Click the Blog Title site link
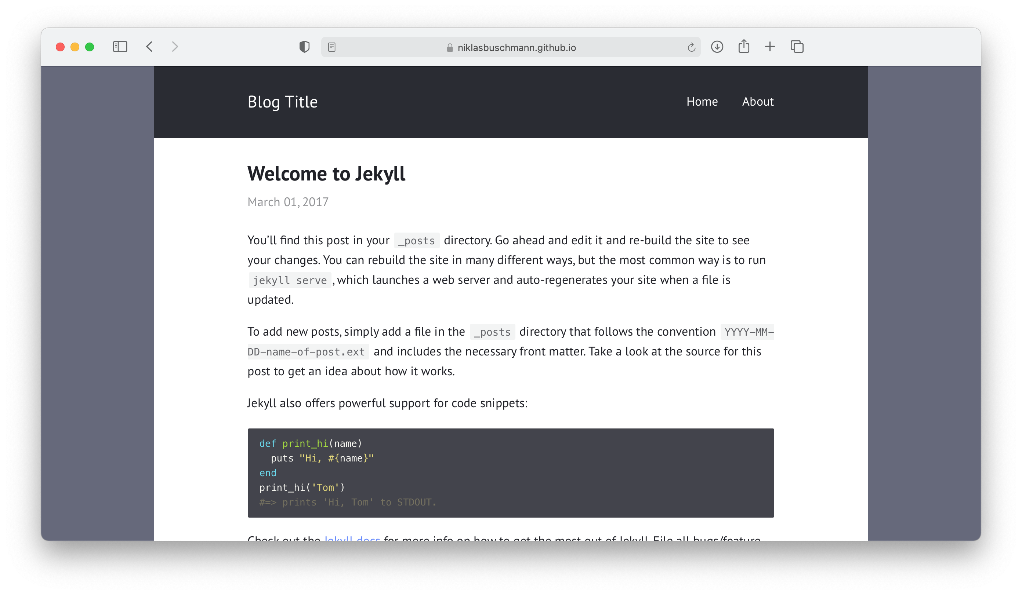1022x595 pixels. pos(282,102)
